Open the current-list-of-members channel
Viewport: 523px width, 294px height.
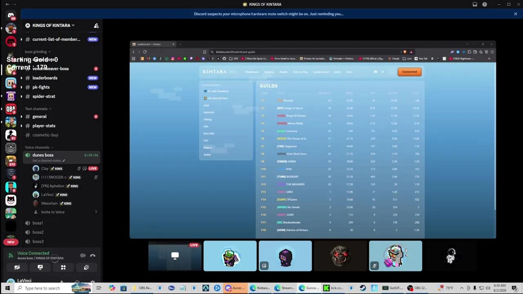61,39
